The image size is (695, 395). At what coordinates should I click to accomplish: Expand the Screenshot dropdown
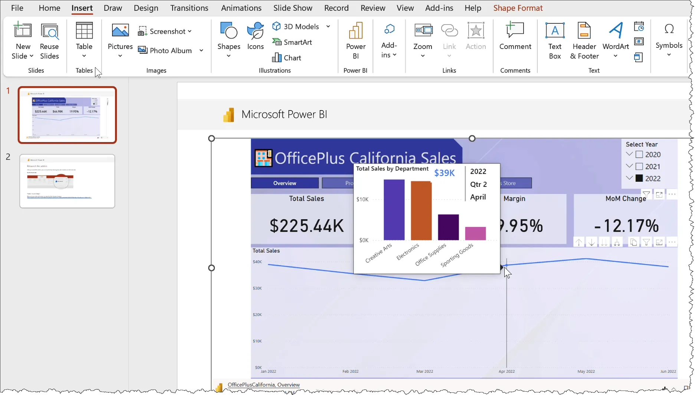click(190, 32)
